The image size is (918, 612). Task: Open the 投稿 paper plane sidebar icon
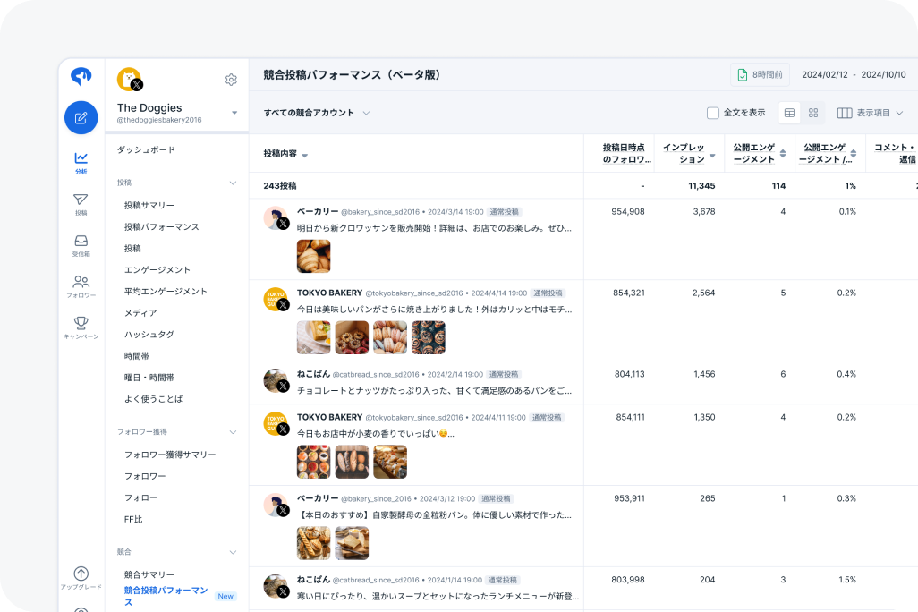coord(81,203)
